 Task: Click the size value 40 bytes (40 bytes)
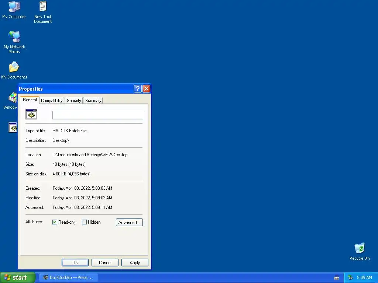(x=69, y=164)
